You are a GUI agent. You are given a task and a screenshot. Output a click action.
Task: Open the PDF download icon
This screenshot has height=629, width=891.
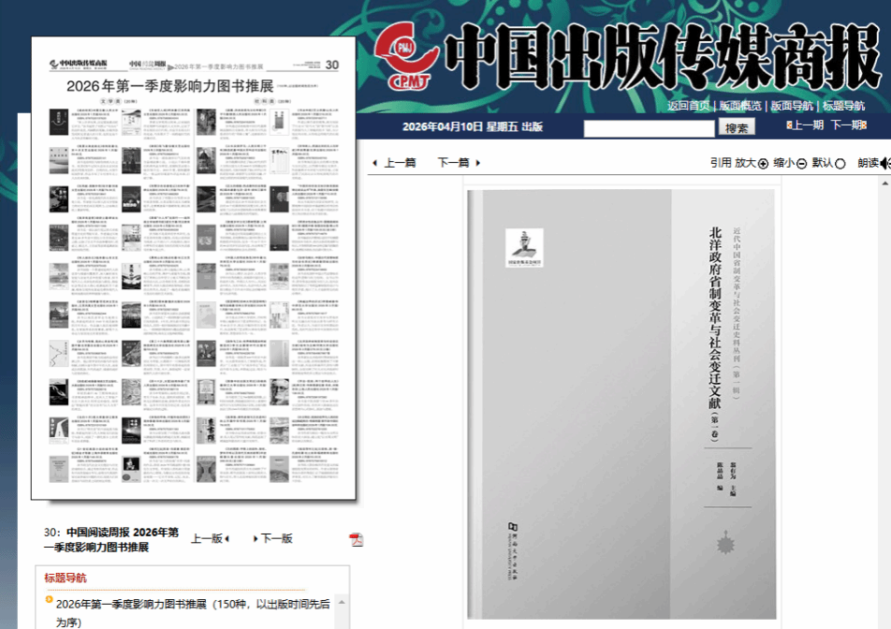[356, 539]
